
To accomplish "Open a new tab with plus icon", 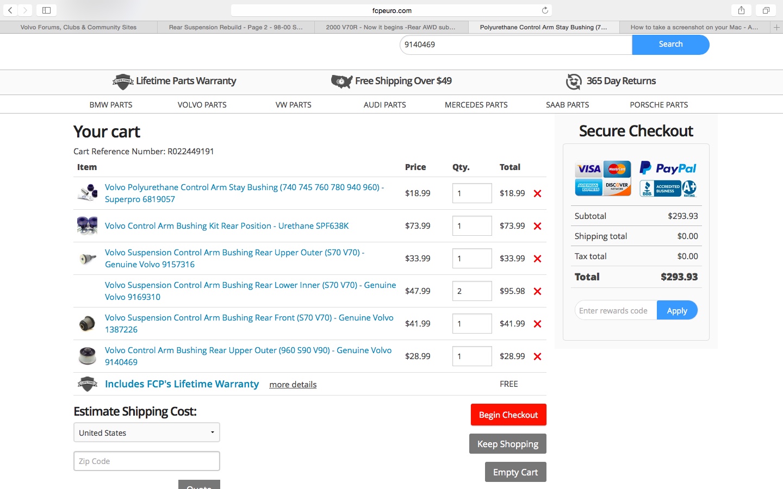I will point(776,27).
